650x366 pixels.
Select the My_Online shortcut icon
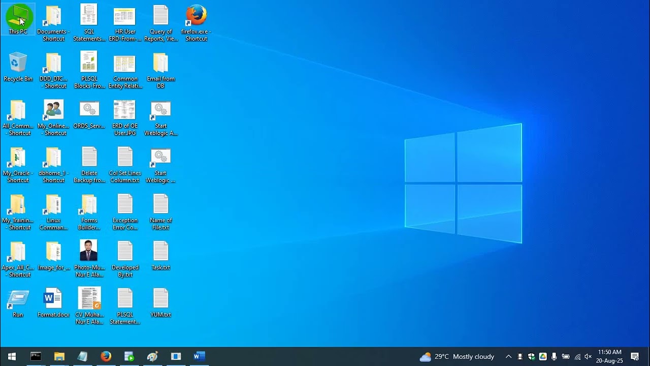[x=53, y=118]
